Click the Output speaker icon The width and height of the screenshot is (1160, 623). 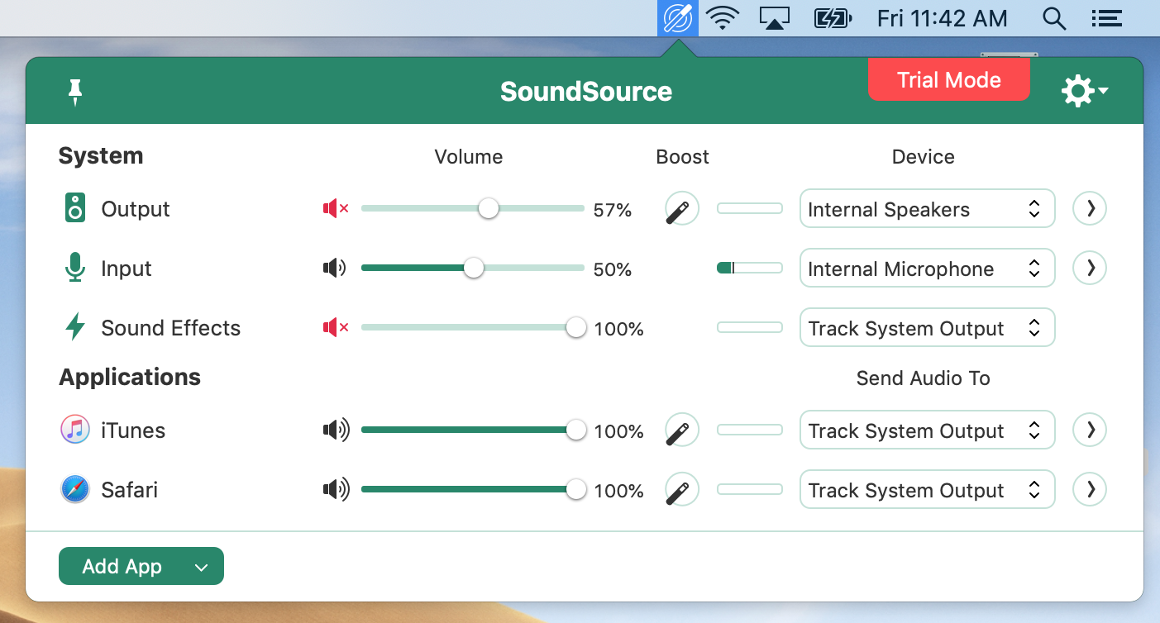(x=75, y=208)
